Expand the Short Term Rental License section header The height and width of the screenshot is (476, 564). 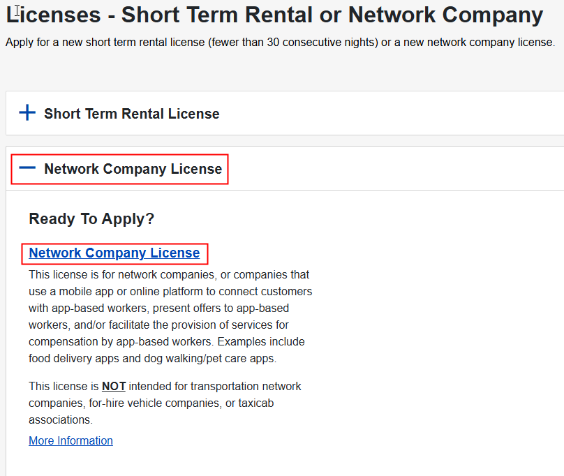click(x=132, y=114)
